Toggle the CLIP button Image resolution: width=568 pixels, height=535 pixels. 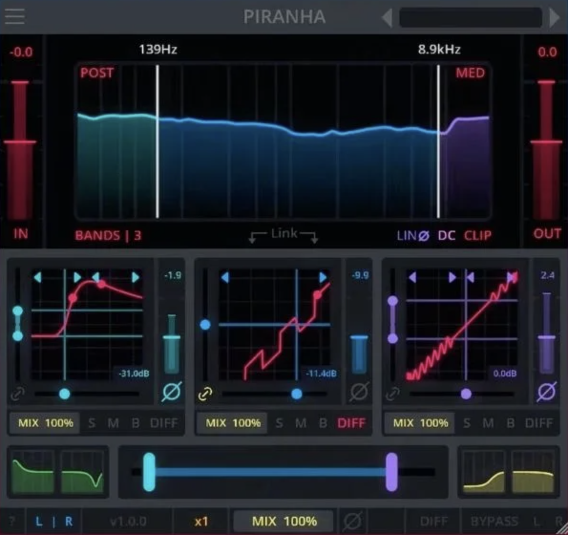[x=478, y=235]
